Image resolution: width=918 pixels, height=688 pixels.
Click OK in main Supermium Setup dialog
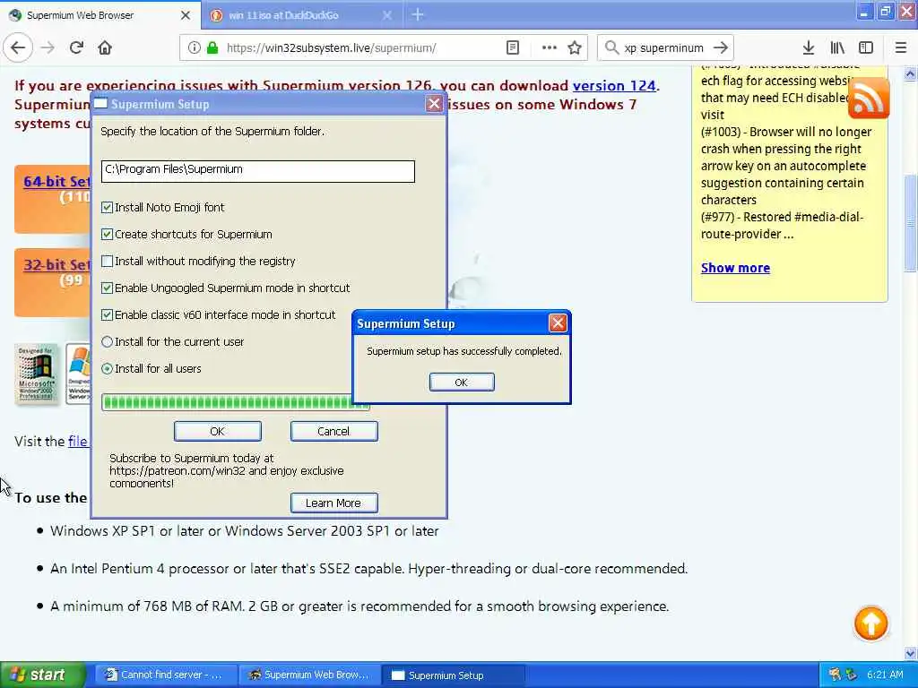(x=217, y=431)
